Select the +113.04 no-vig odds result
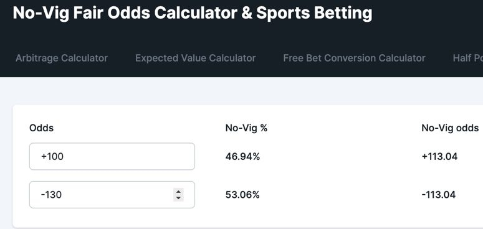The width and height of the screenshot is (483, 229). point(439,157)
